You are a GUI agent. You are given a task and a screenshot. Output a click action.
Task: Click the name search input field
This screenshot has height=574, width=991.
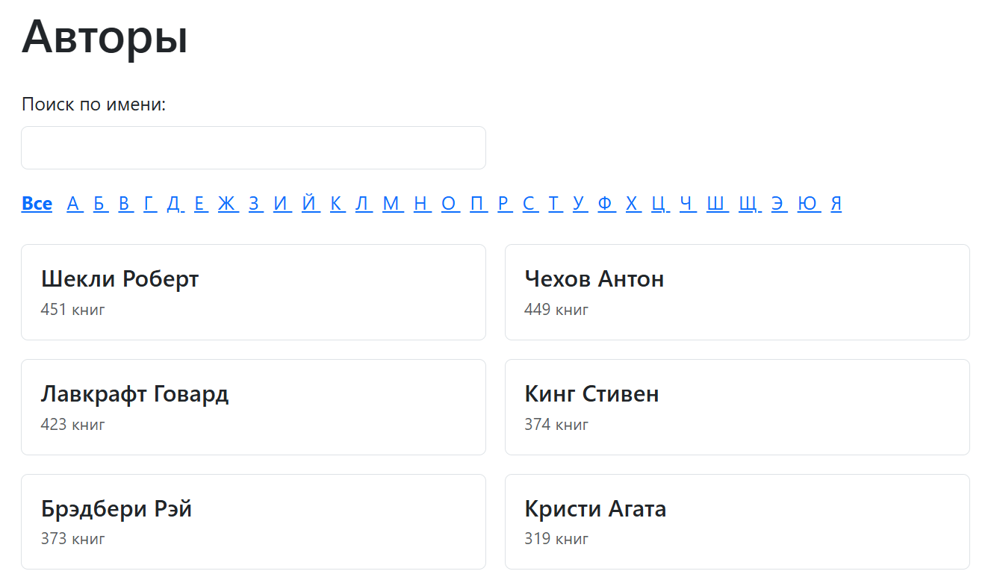pyautogui.click(x=253, y=147)
